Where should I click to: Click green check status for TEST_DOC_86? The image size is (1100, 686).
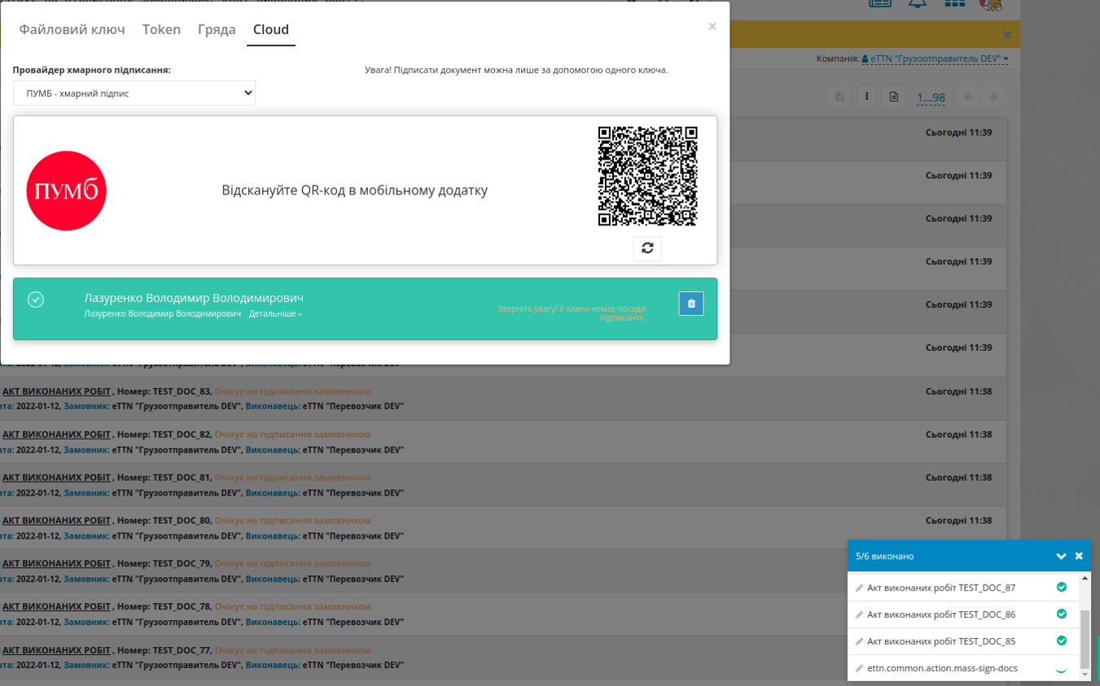click(1062, 614)
